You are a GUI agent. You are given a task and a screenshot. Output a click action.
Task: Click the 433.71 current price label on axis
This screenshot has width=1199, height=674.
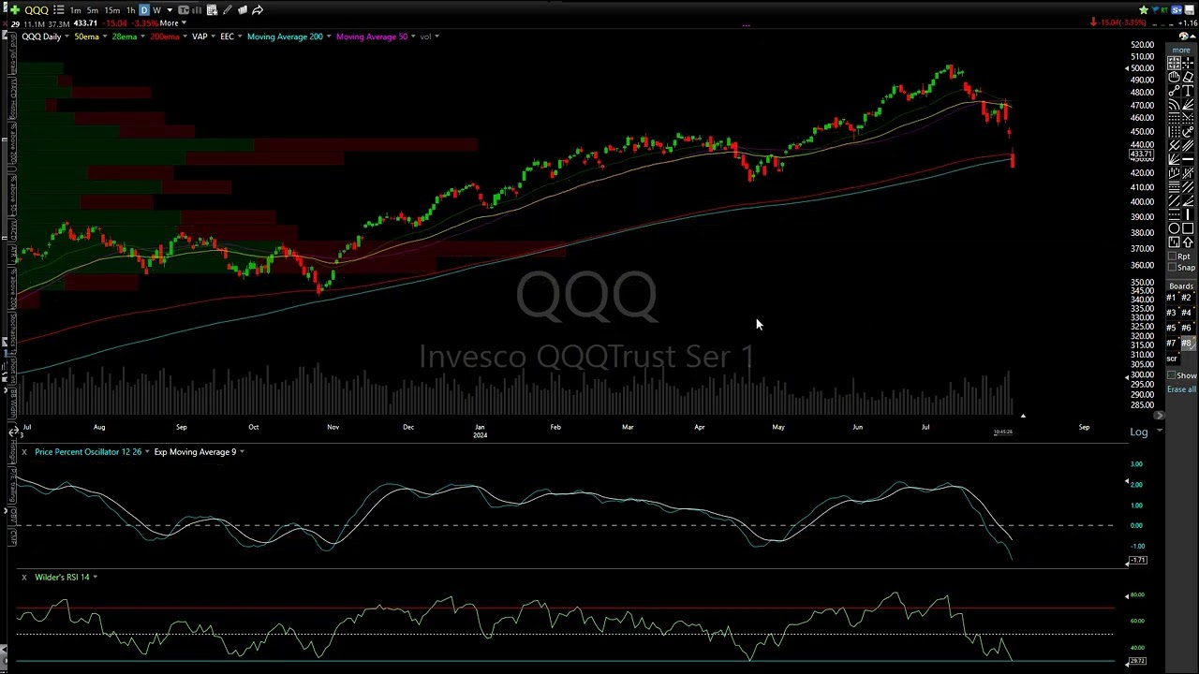click(x=1142, y=154)
